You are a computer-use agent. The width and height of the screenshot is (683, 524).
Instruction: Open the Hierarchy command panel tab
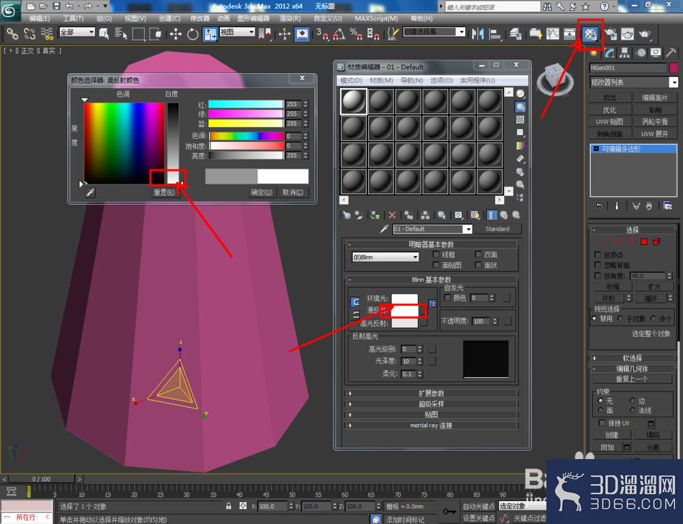625,53
